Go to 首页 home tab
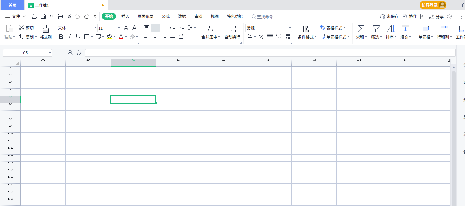Screen dimensions: 465x206 [12, 5]
